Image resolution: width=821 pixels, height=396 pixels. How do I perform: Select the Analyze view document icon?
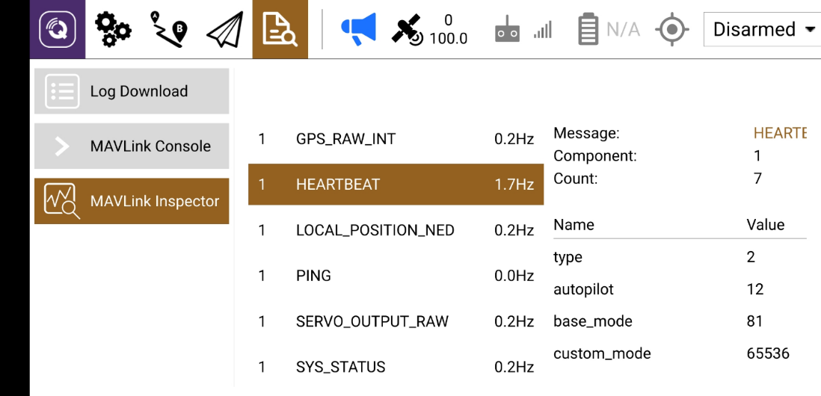coord(280,29)
